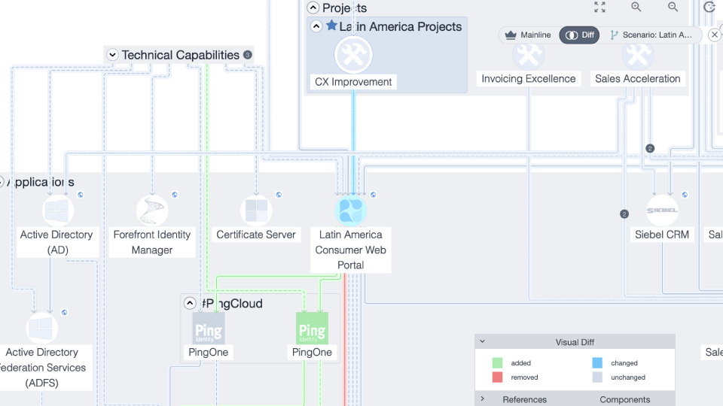This screenshot has width=723, height=406.
Task: Zoom in with the plus magnifier
Action: (636, 7)
